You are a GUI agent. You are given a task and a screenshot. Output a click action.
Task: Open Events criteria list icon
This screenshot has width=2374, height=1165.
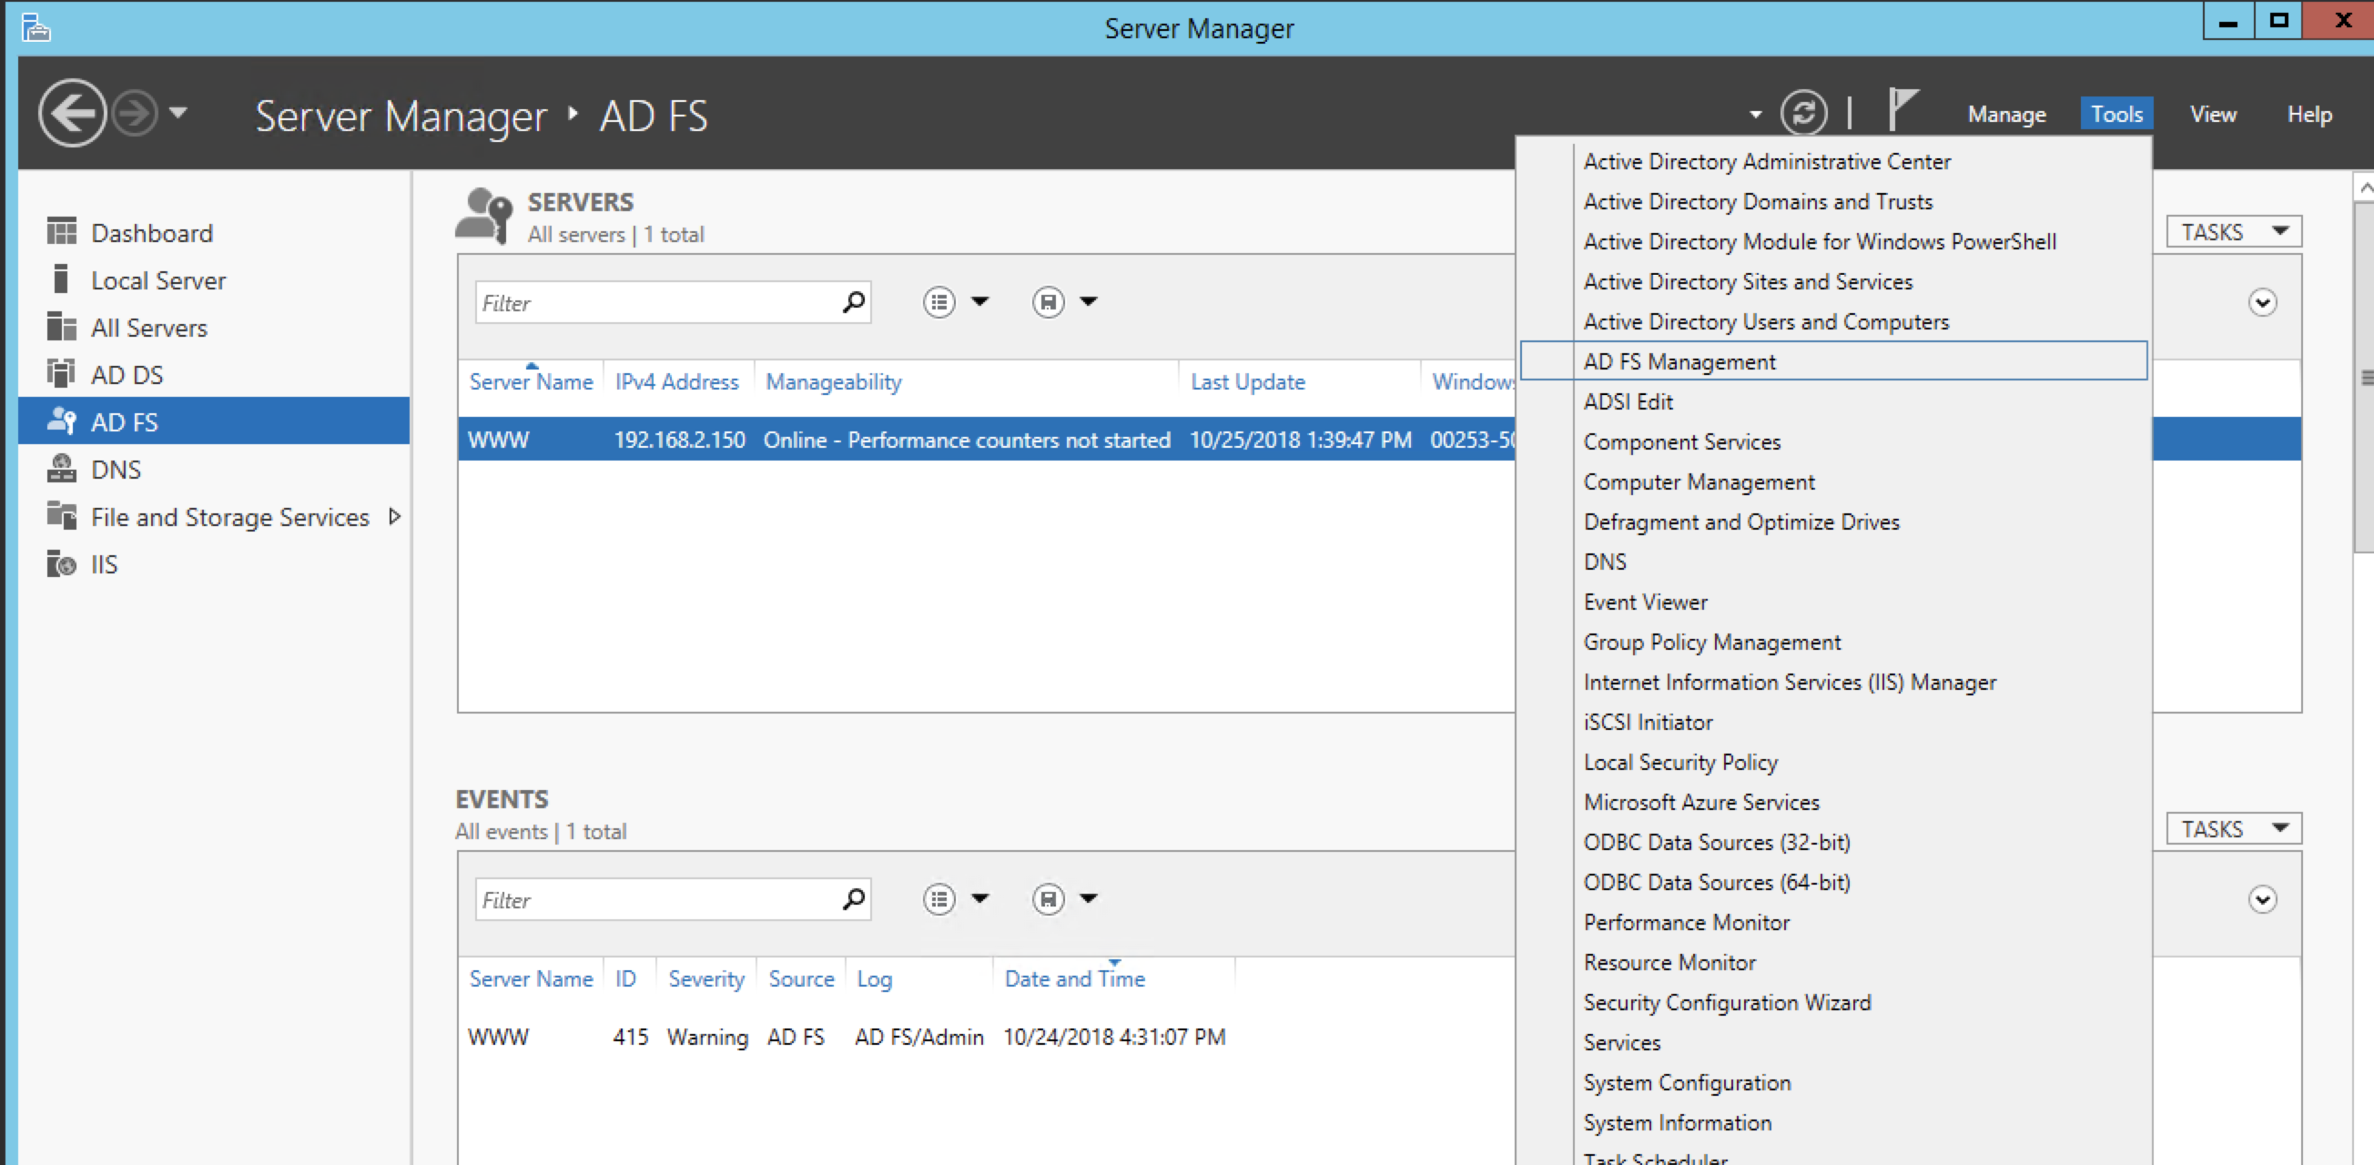click(x=938, y=898)
